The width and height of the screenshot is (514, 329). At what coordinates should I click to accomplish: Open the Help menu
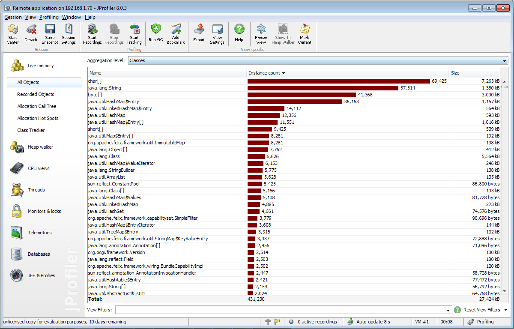pyautogui.click(x=90, y=17)
